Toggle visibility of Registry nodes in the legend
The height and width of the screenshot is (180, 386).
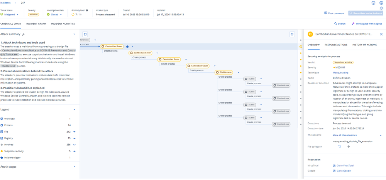point(74,138)
